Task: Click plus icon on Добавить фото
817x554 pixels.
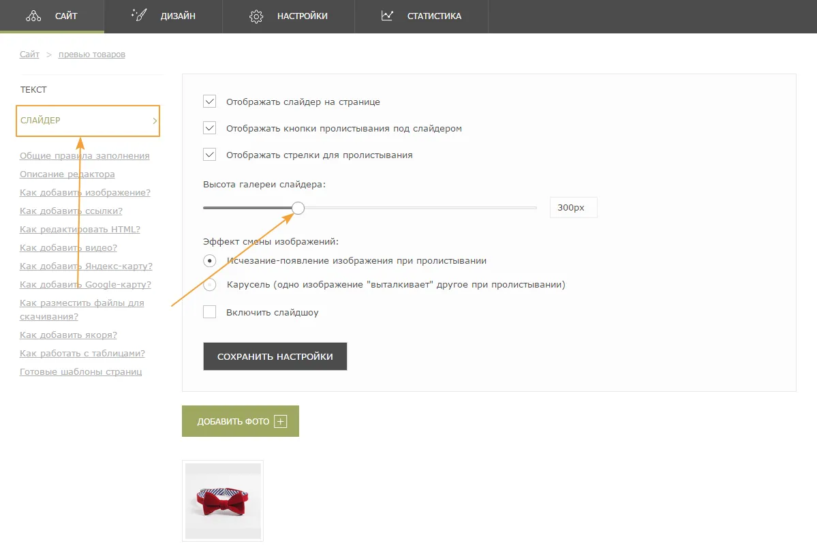Action: pos(280,421)
